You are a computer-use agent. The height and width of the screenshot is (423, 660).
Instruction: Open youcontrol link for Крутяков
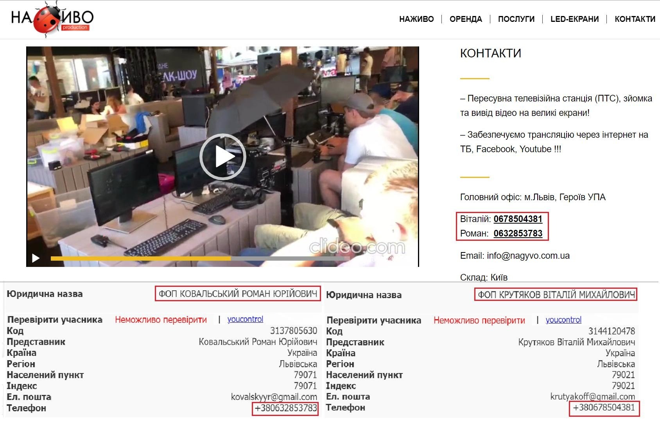[x=563, y=320]
